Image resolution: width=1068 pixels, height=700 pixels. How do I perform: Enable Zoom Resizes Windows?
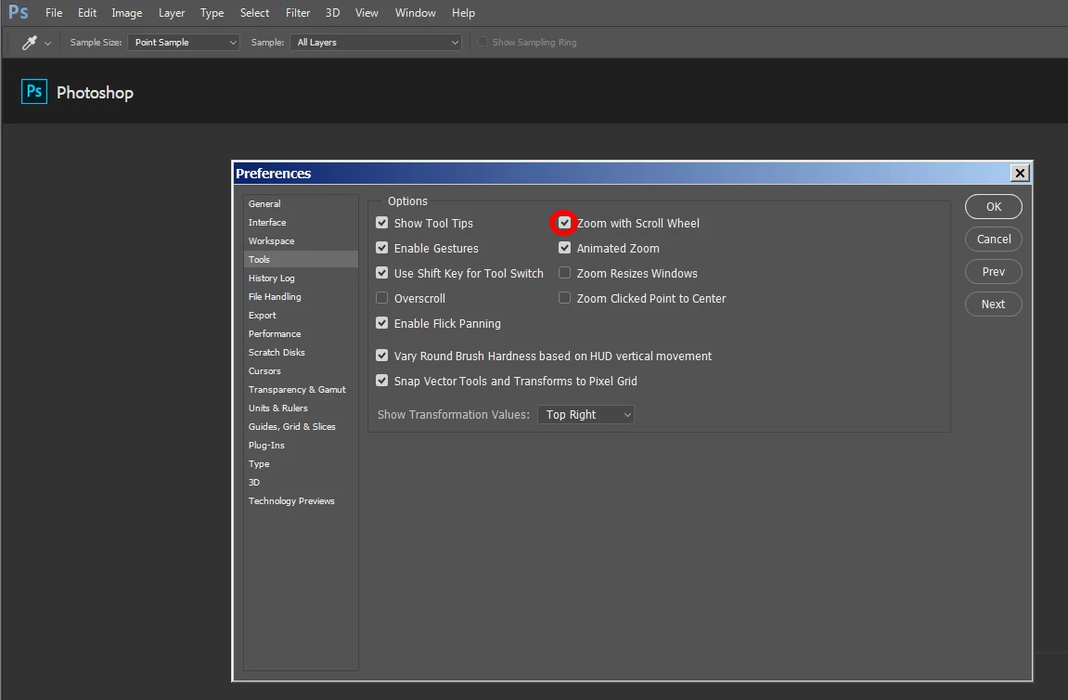point(565,273)
